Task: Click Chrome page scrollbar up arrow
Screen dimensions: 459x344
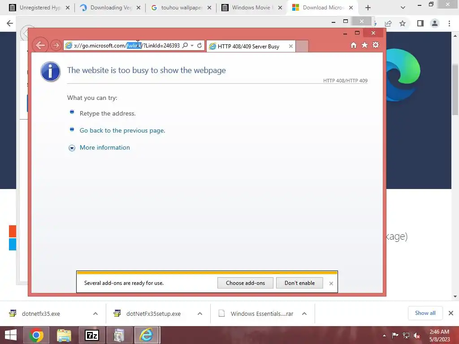Action: pos(455,36)
